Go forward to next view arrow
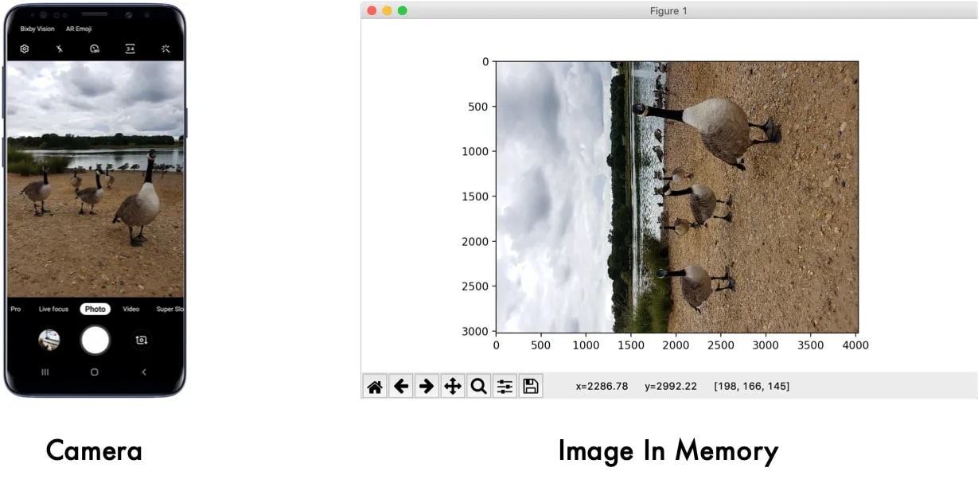The width and height of the screenshot is (978, 479). (x=427, y=387)
